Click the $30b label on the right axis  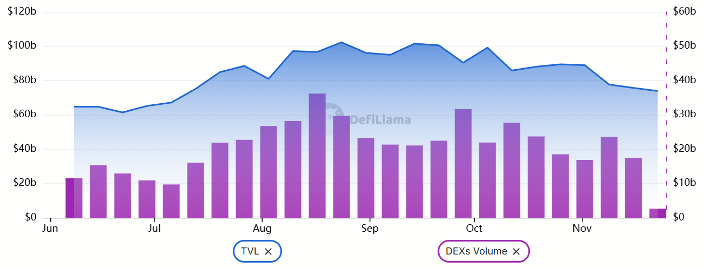click(684, 115)
